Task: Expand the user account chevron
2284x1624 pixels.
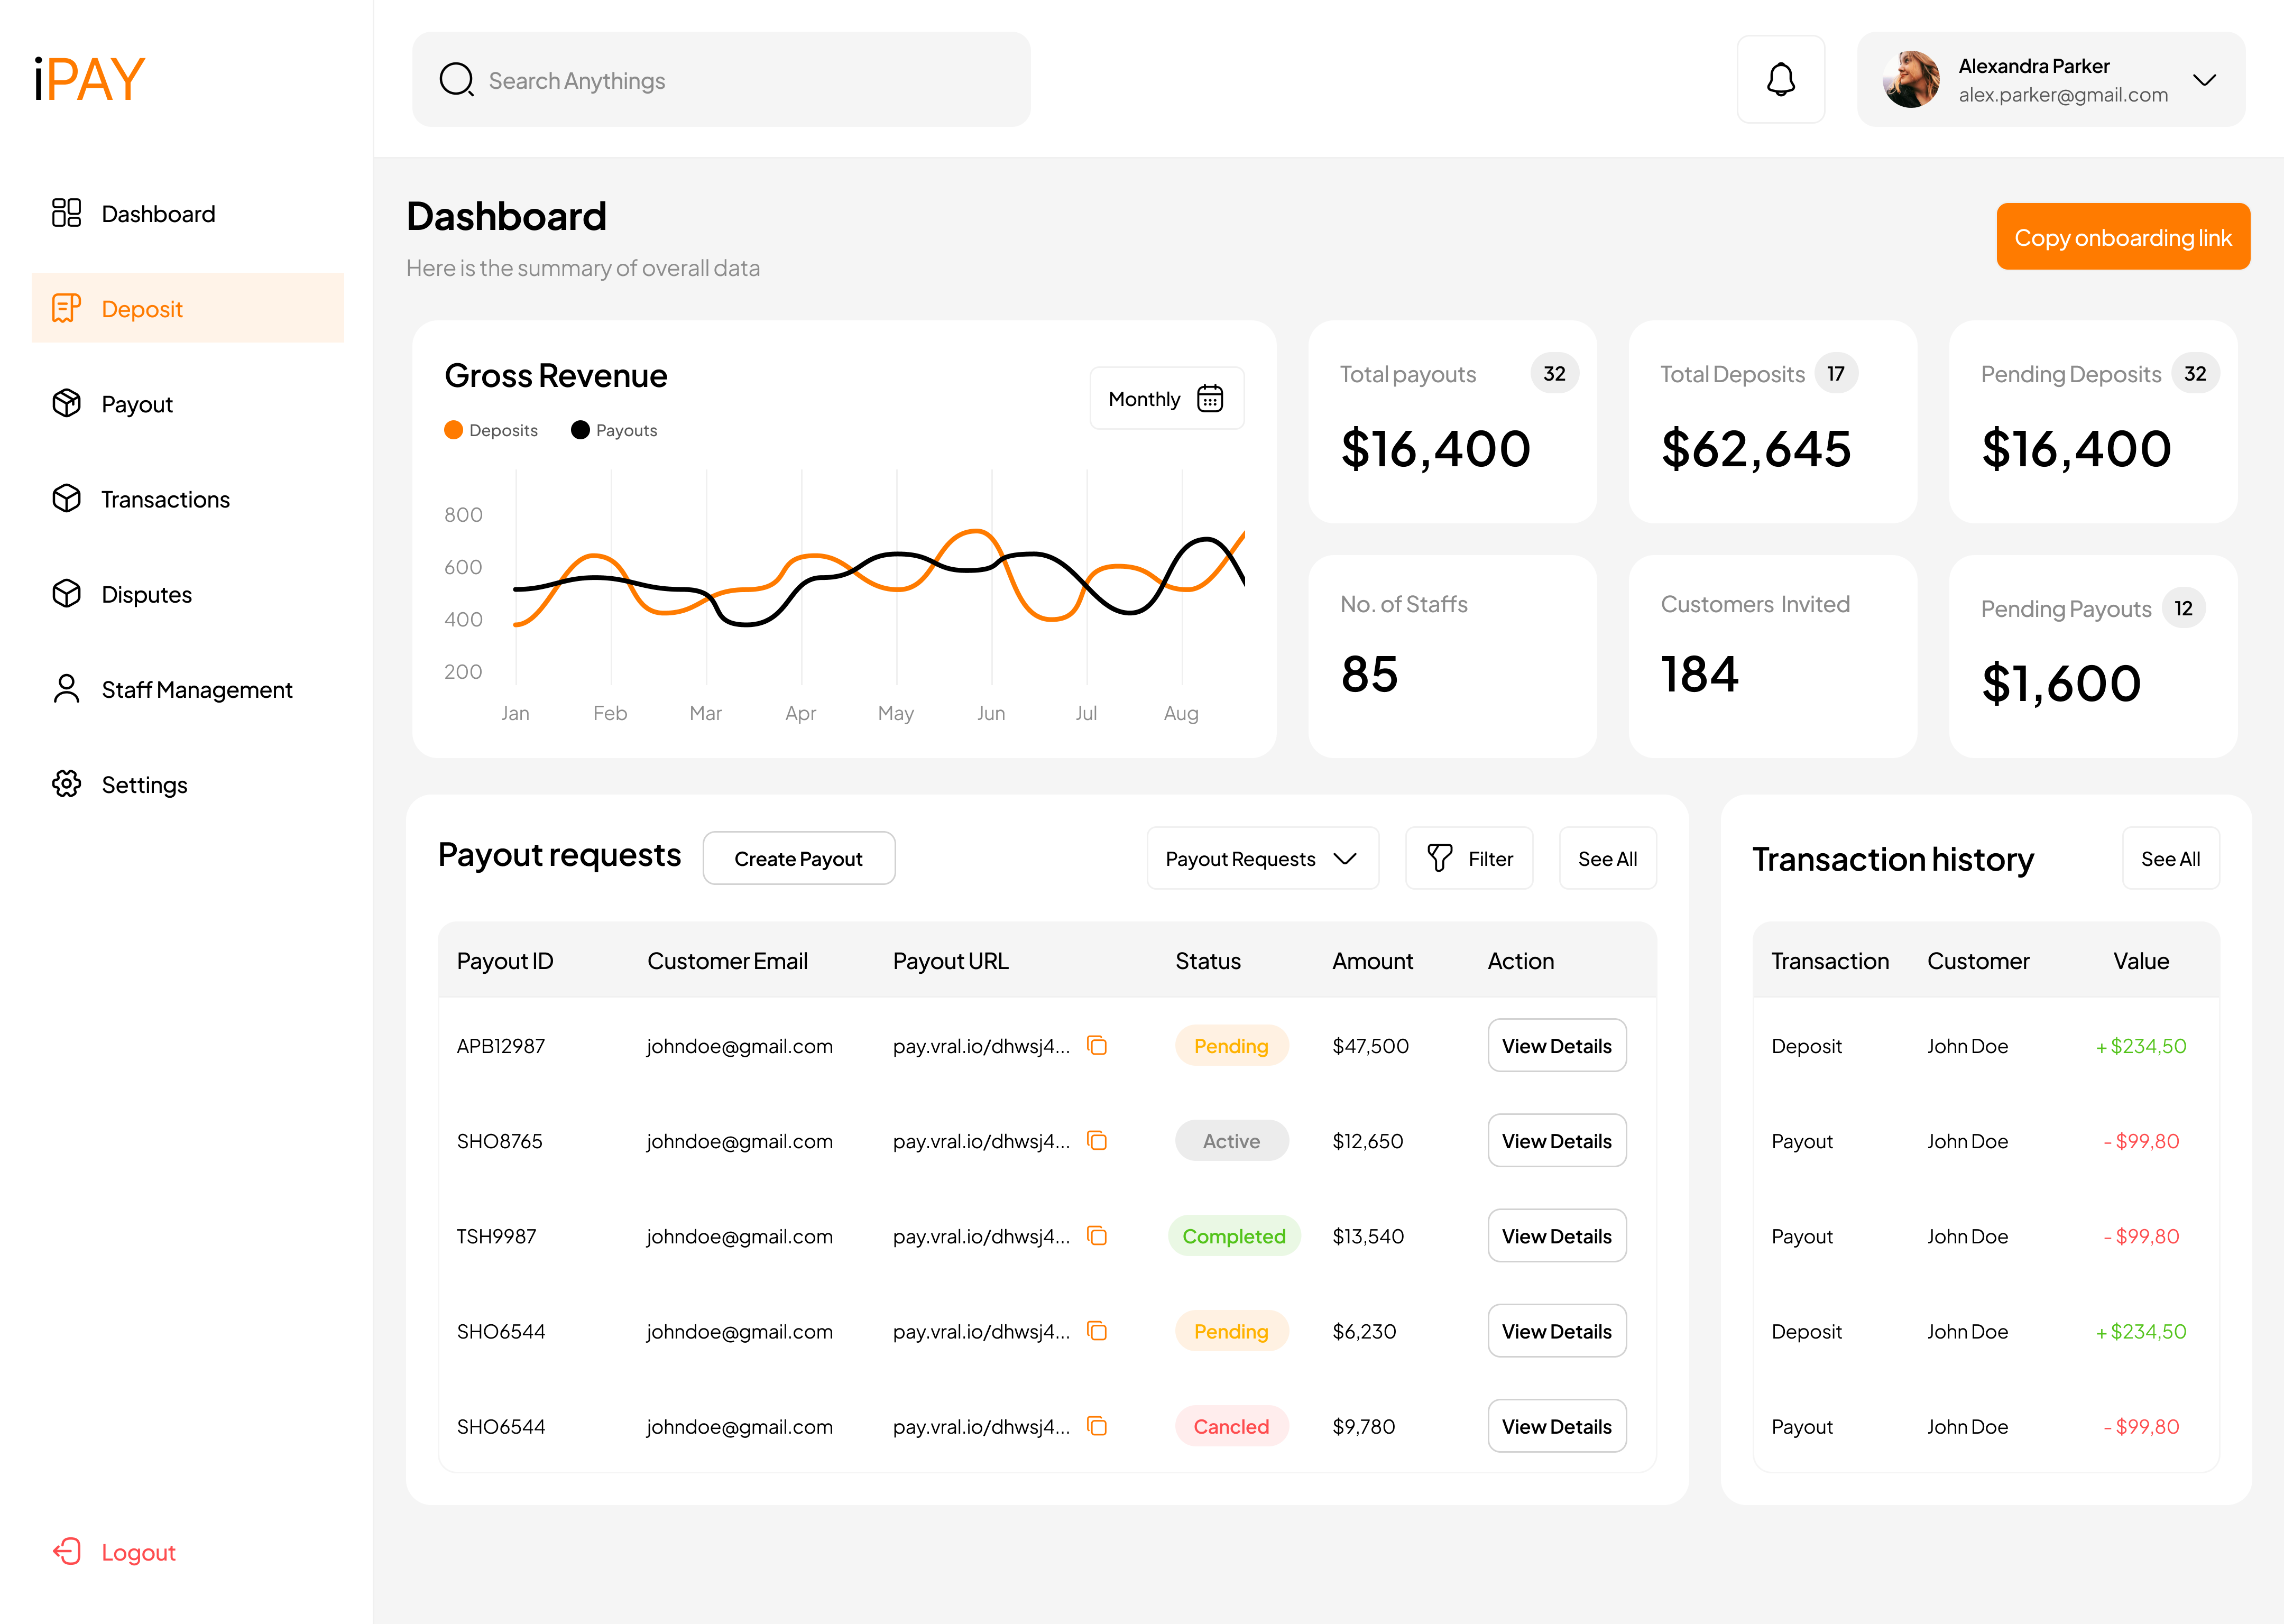Action: (2204, 80)
